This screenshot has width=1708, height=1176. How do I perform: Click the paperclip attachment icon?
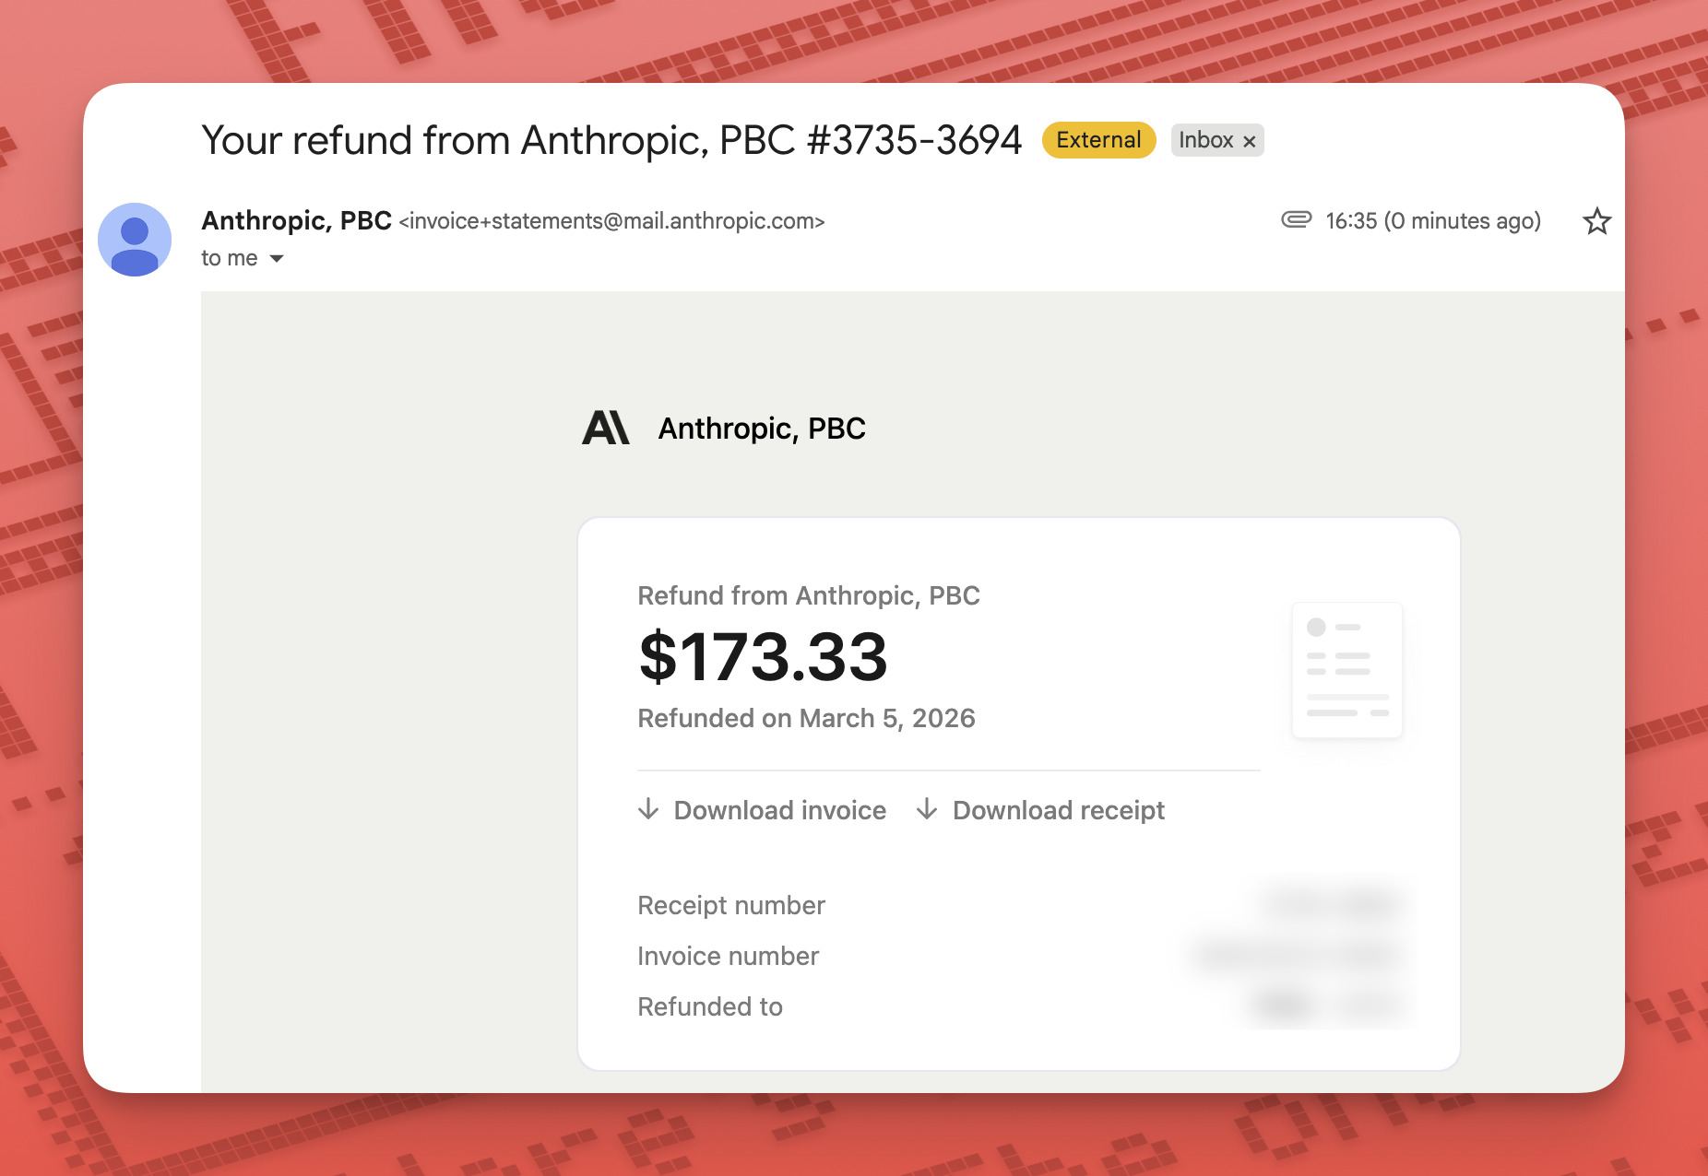point(1296,219)
